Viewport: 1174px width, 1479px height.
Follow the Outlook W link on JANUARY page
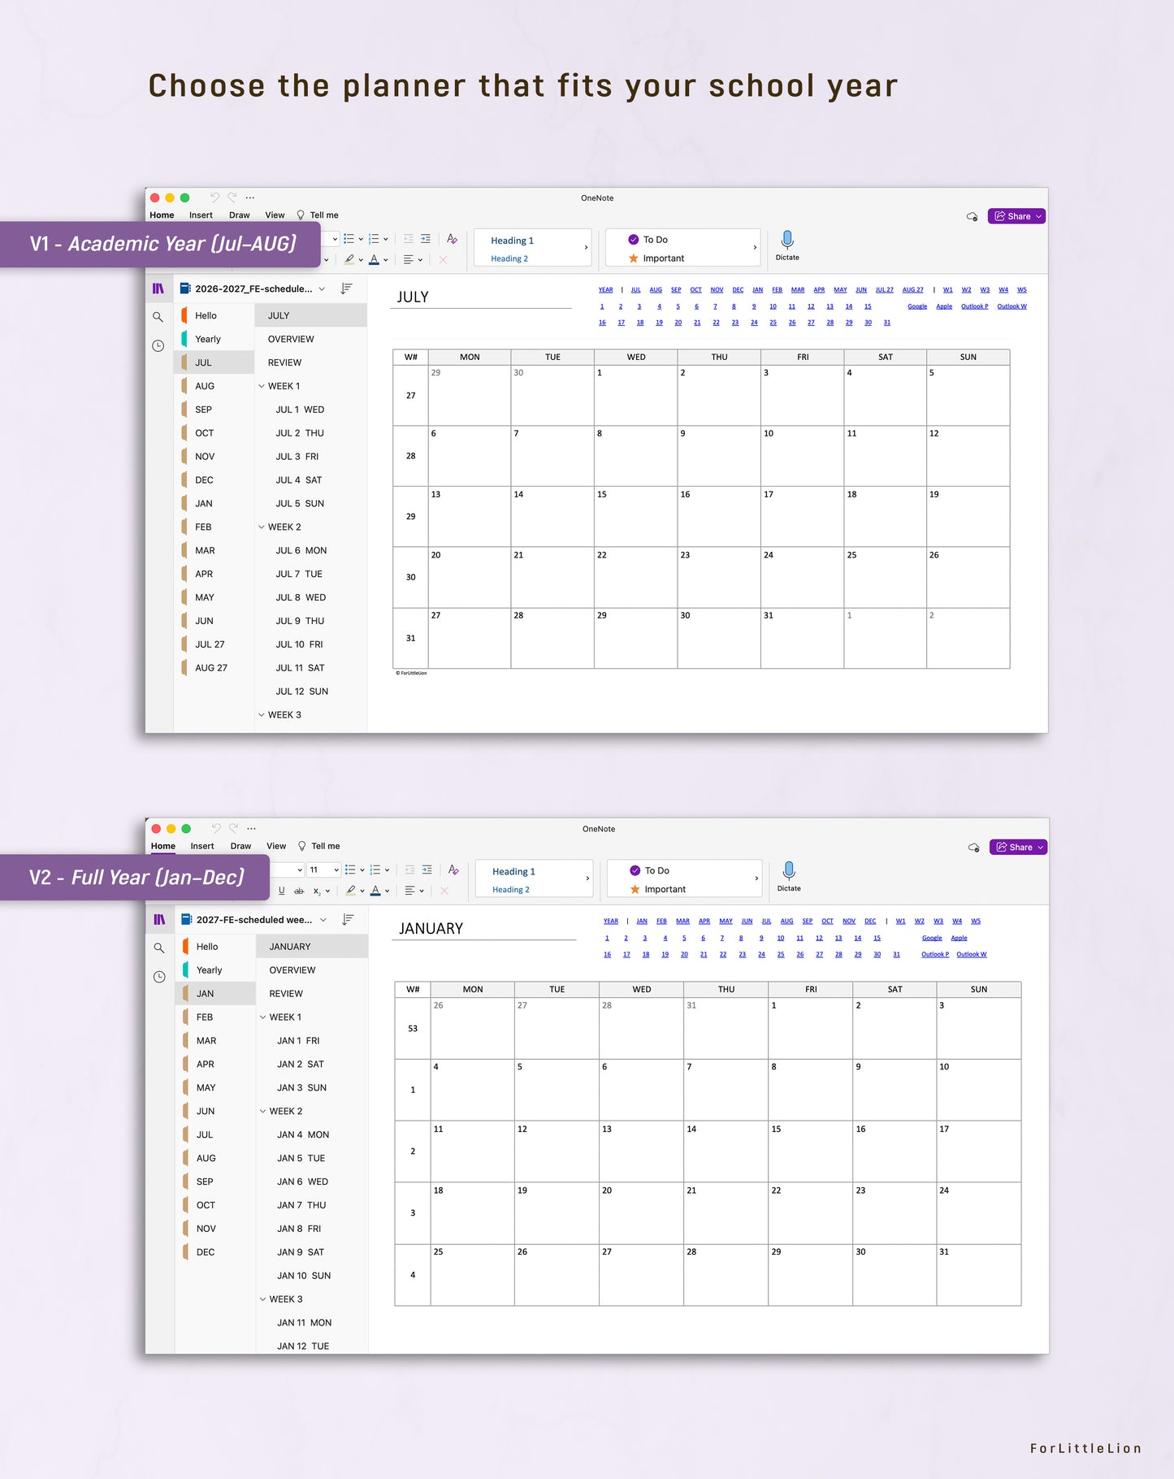972,954
